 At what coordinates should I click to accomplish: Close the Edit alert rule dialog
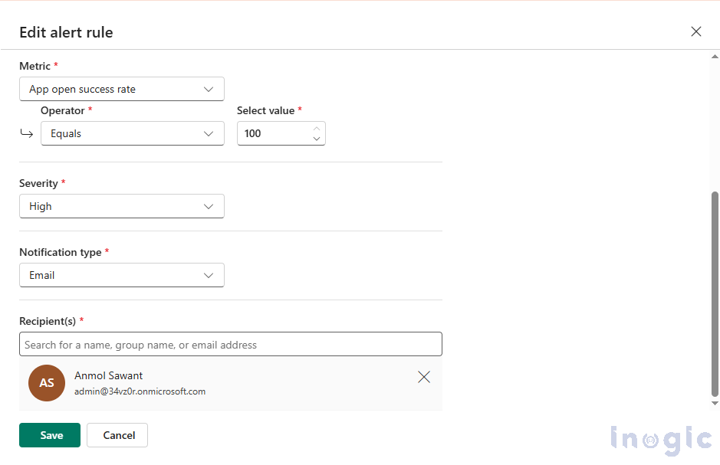695,31
